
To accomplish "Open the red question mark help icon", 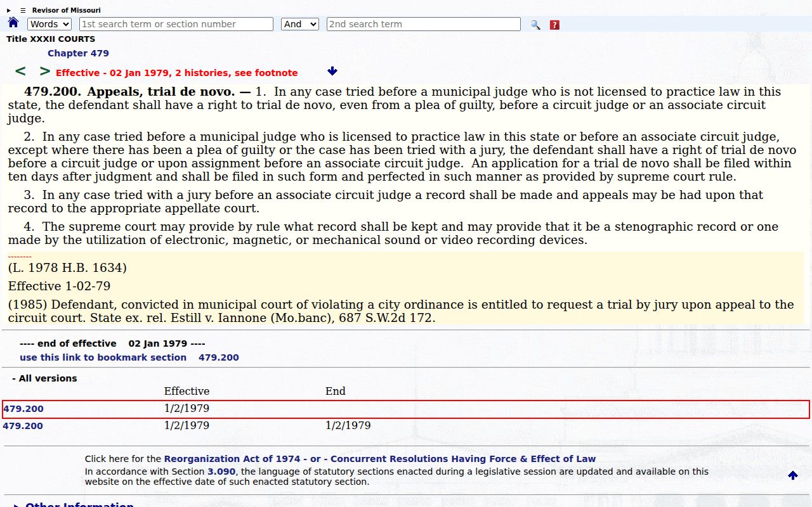I will point(554,25).
